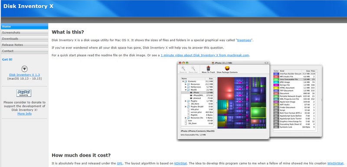Select the TIFF Document row
The width and height of the screenshot is (347, 167).
click(x=295, y=91)
